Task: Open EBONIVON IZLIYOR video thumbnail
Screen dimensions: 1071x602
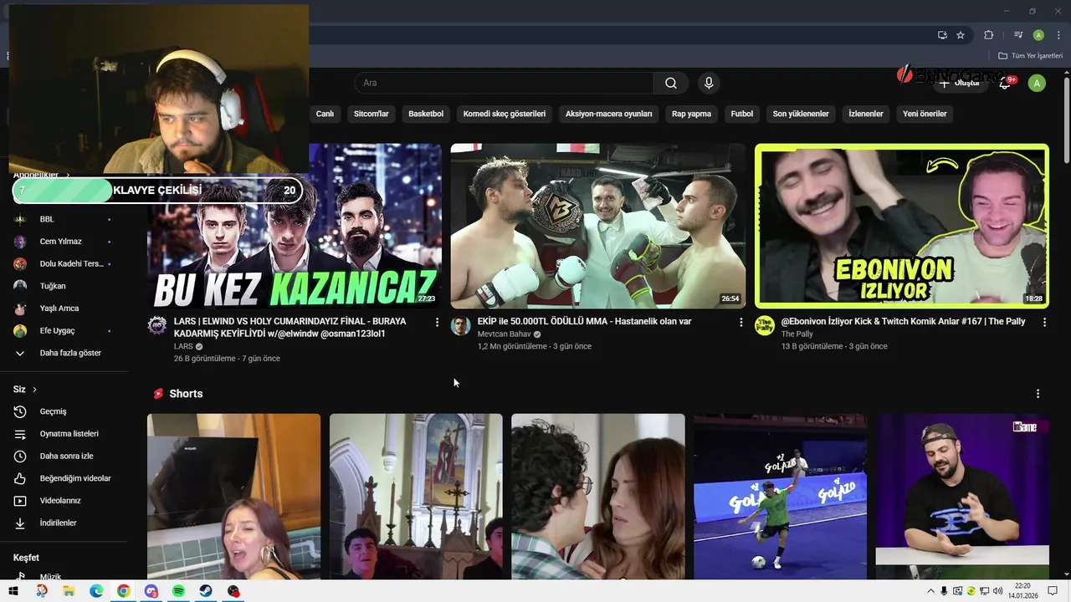Action: [x=902, y=226]
